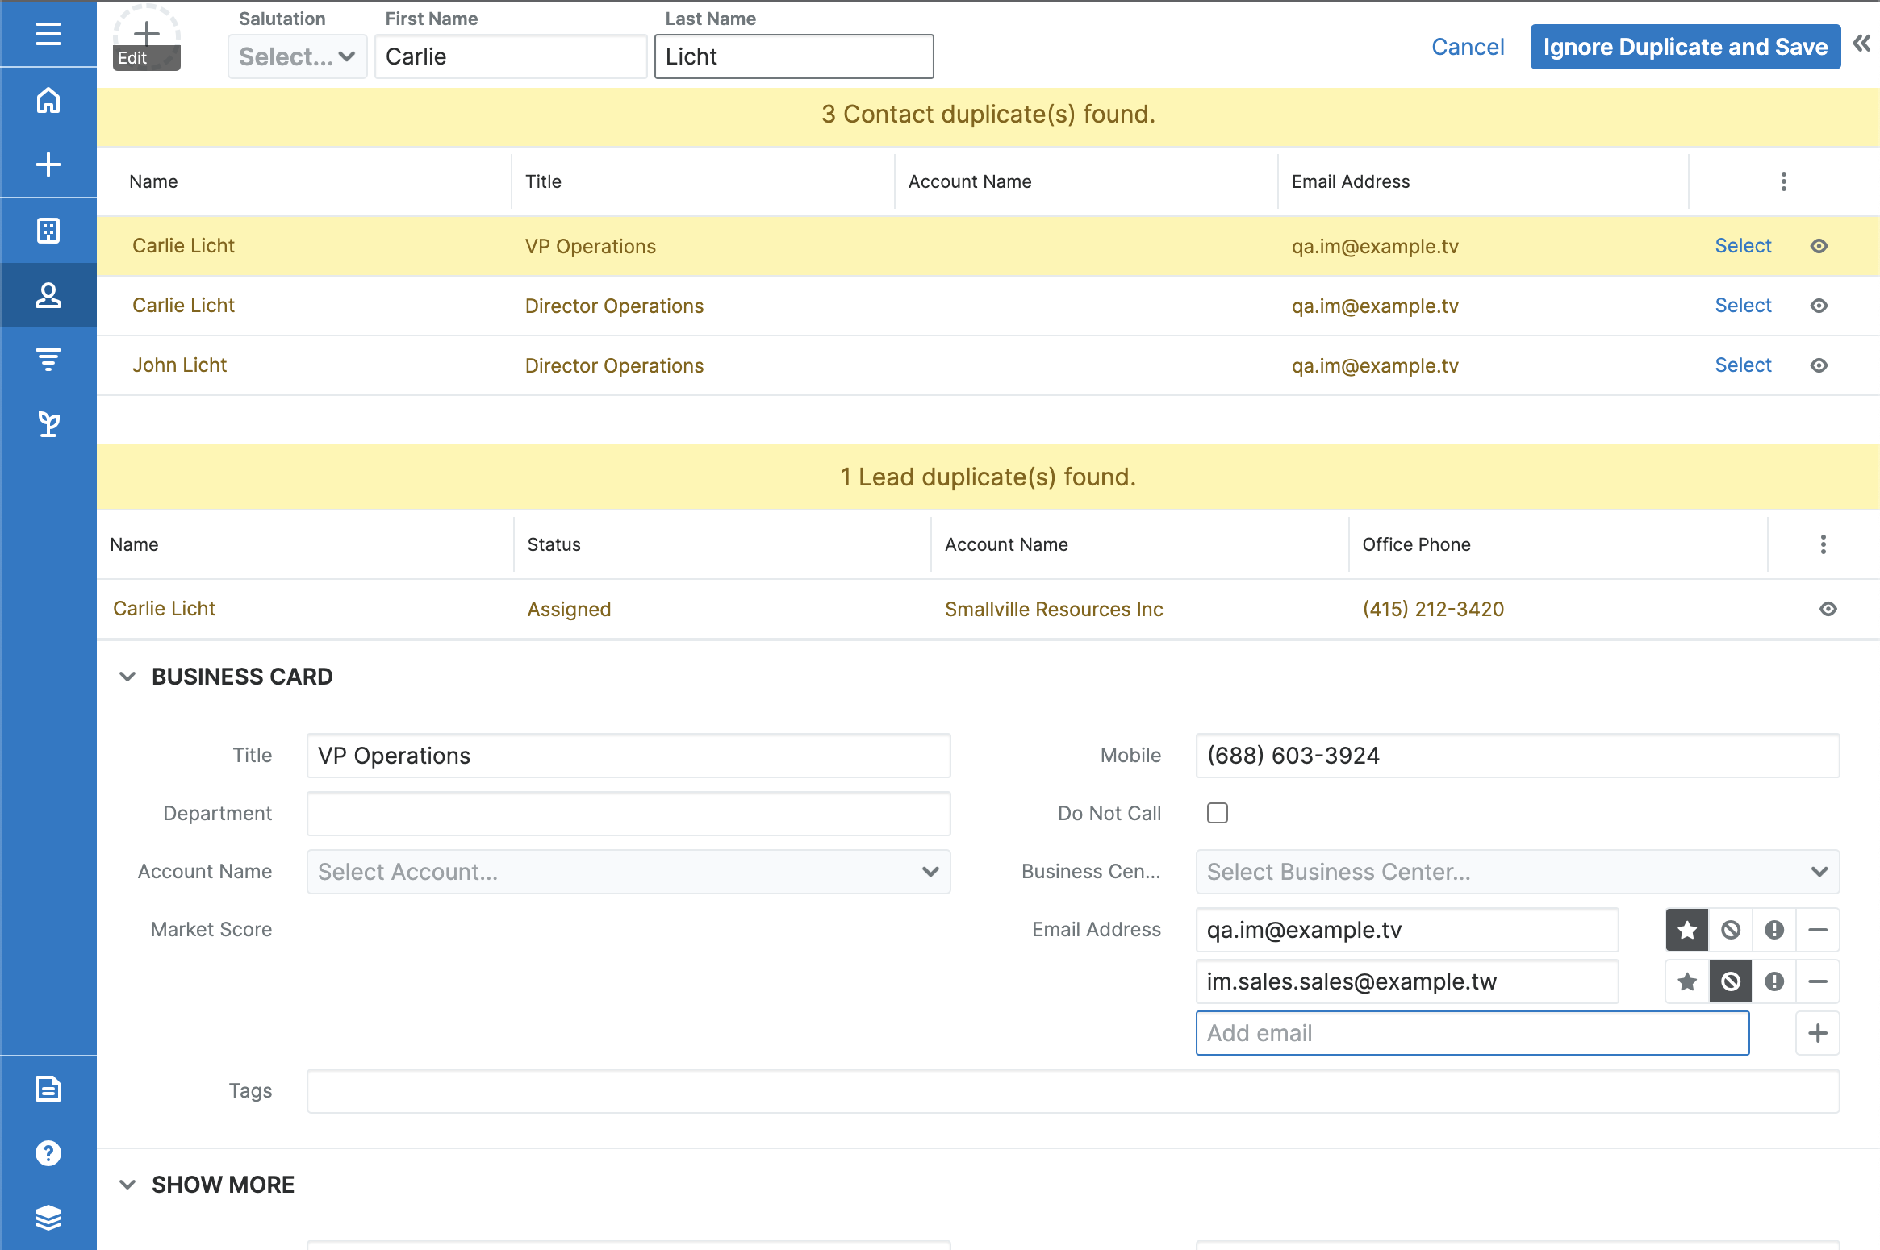This screenshot has width=1880, height=1250.
Task: Collapse the BUSINESS CARD section
Action: tap(127, 676)
